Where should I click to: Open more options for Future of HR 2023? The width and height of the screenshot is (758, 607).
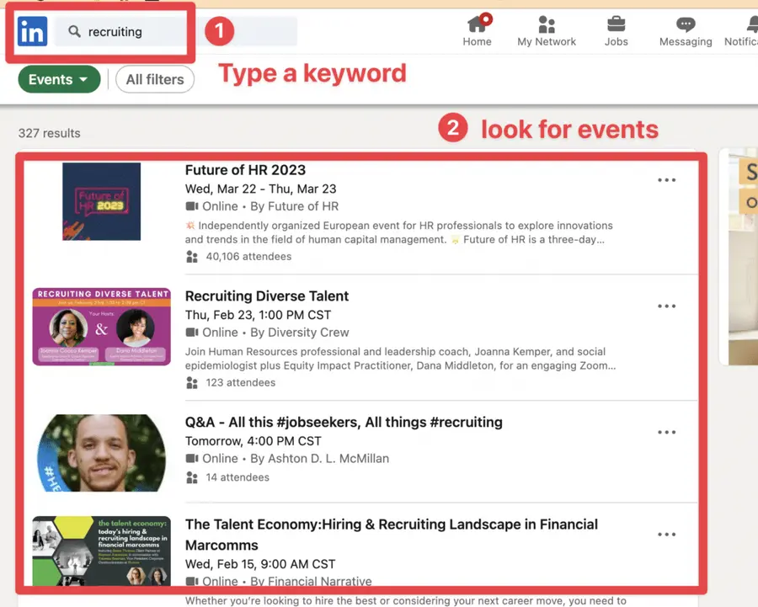pos(666,180)
